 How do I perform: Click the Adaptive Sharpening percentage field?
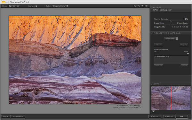point(186,19)
